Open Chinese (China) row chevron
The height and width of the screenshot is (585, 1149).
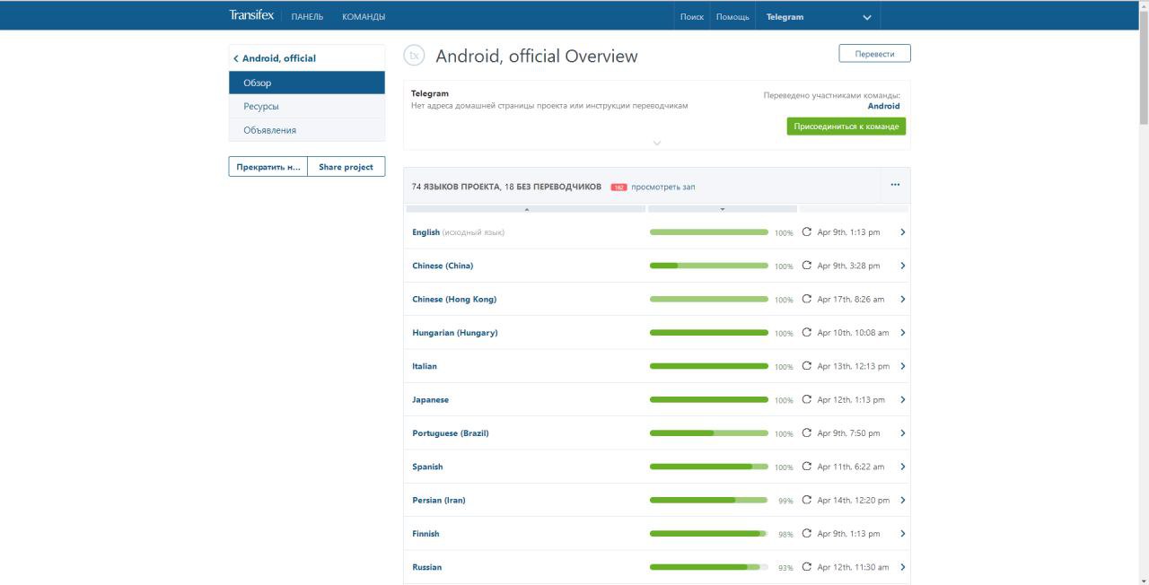tap(902, 266)
